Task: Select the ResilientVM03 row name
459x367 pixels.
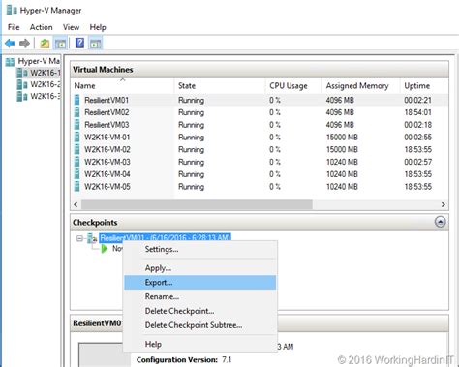Action: (107, 125)
